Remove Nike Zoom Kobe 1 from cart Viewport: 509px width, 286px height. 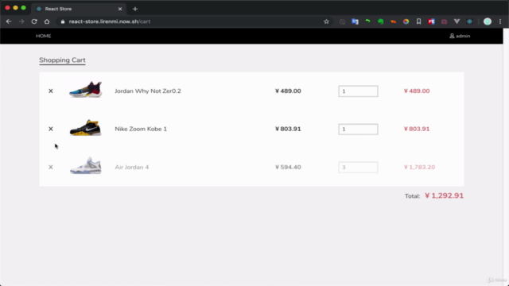point(51,129)
